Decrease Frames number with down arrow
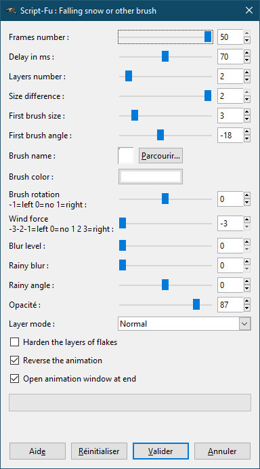The image size is (260, 469). point(247,41)
